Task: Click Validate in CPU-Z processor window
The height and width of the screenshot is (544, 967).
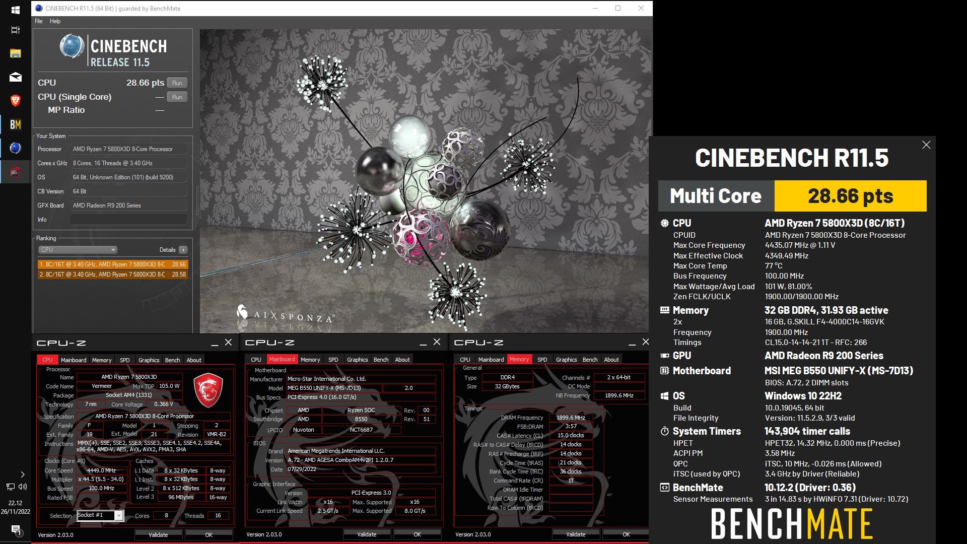Action: point(158,535)
